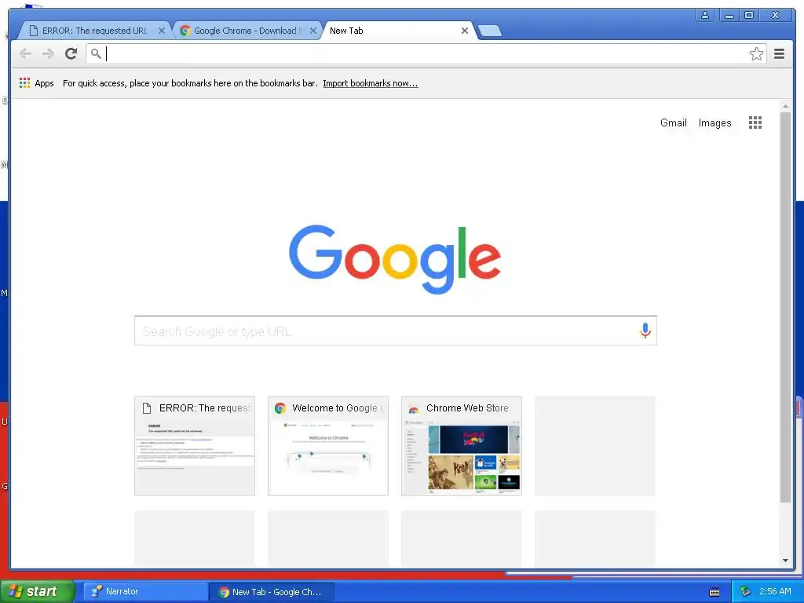Reload the page with the refresh icon
Image resolution: width=804 pixels, height=603 pixels.
(x=71, y=54)
